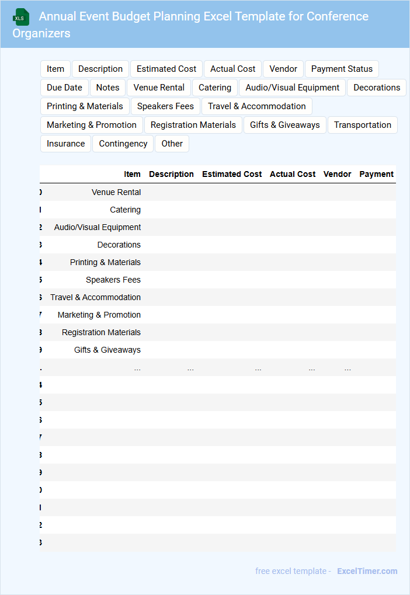Select the Printing & Materials table row
Viewport: 410px width, 595px height.
218,262
